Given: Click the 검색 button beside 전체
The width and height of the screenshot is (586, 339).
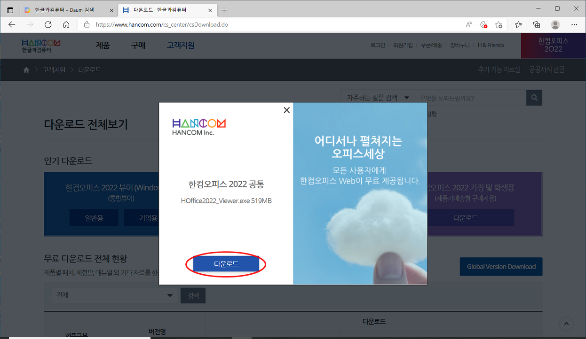Looking at the screenshot, I should [193, 295].
